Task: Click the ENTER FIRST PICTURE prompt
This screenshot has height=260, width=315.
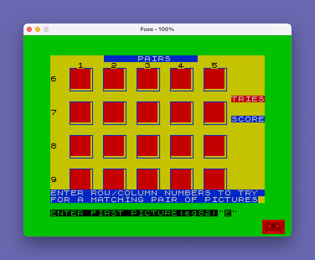Action: click(x=134, y=213)
